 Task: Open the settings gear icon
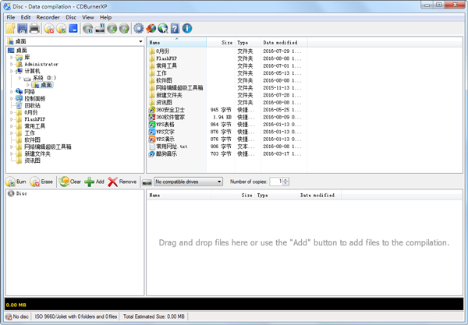[x=139, y=29]
